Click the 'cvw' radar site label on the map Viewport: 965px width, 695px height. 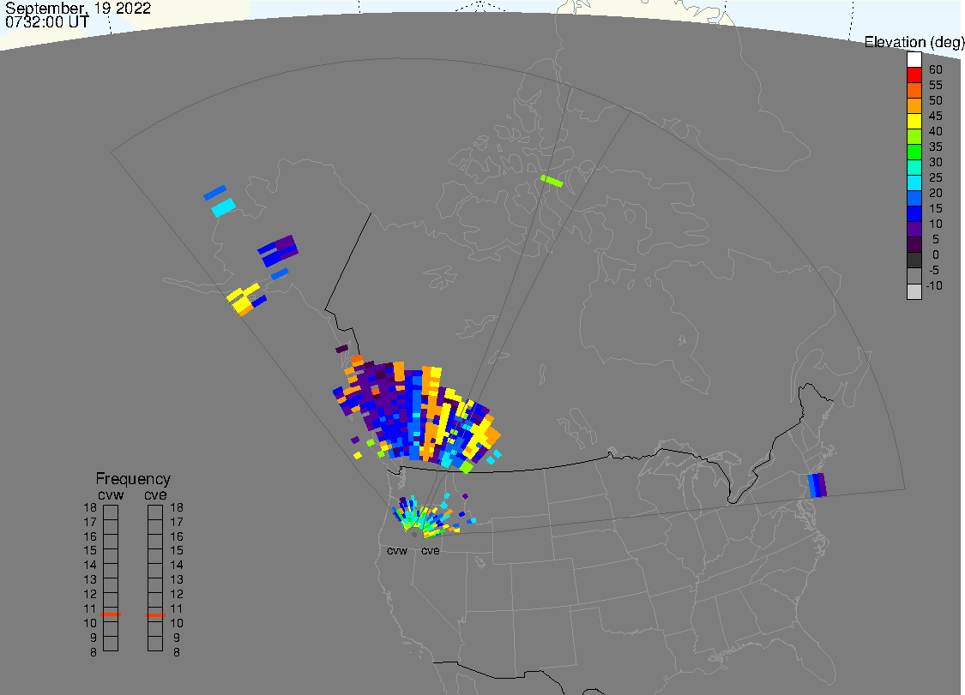(x=397, y=550)
